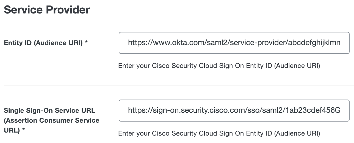Click the help text under the Sign-On URL field

pyautogui.click(x=219, y=134)
